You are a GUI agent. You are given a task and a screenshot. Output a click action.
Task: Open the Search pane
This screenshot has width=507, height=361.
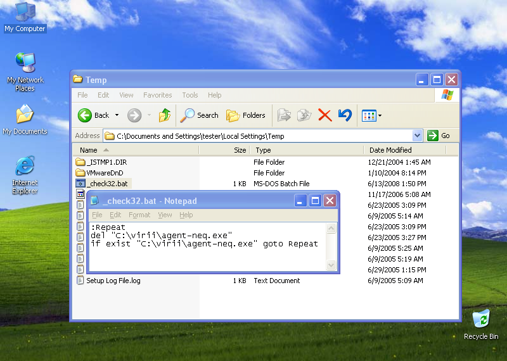(x=199, y=115)
